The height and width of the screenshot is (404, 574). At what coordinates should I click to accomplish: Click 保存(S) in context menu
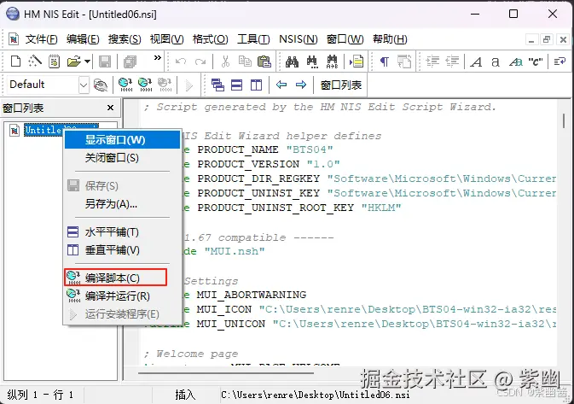point(122,185)
